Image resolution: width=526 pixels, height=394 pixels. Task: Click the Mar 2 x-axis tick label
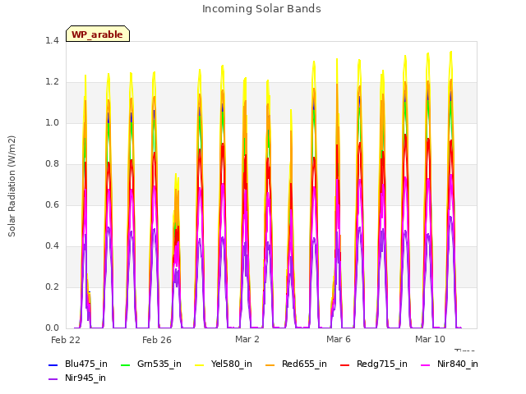click(247, 339)
